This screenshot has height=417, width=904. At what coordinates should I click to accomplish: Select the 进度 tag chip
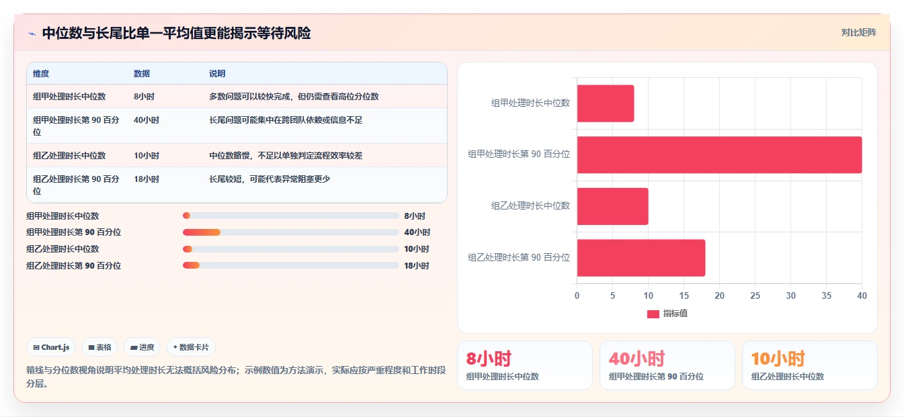[142, 347]
